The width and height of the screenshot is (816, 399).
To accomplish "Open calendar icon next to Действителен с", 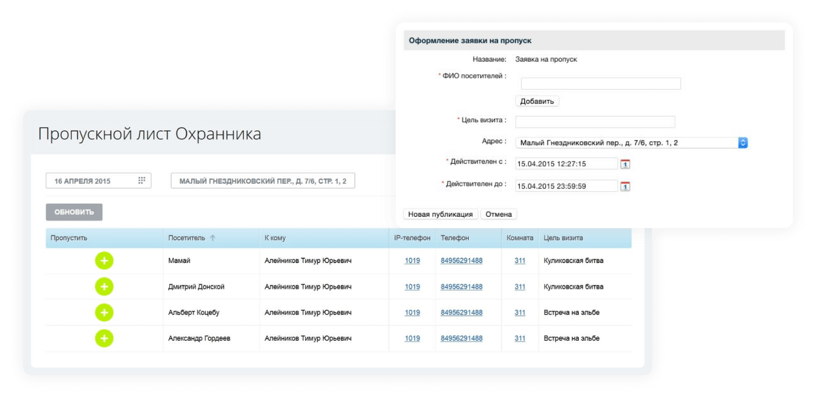I will pos(625,164).
